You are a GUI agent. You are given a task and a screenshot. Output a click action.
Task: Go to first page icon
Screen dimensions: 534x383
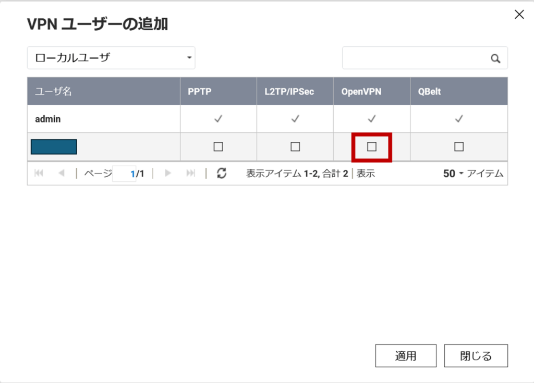click(x=39, y=174)
